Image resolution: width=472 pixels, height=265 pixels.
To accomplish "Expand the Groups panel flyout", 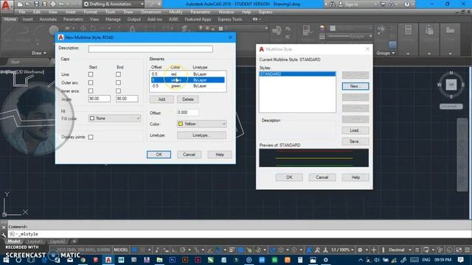I will click(x=386, y=53).
